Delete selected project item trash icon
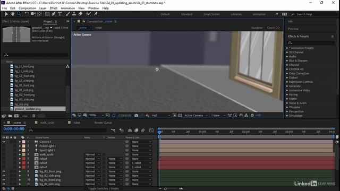 (33, 116)
